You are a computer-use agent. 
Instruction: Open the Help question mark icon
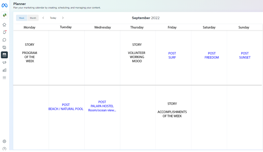click(x=4, y=149)
